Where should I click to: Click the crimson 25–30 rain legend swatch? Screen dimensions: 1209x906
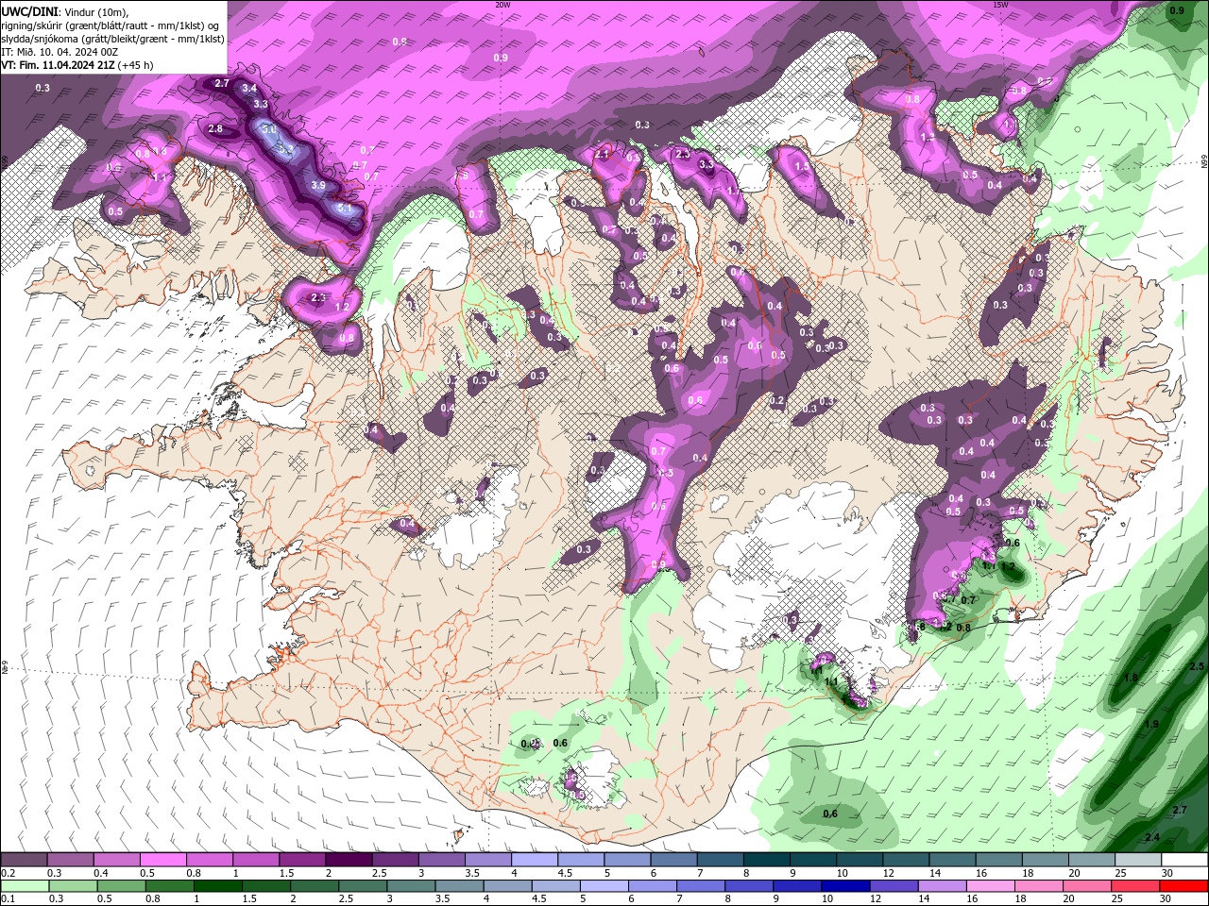1136,885
